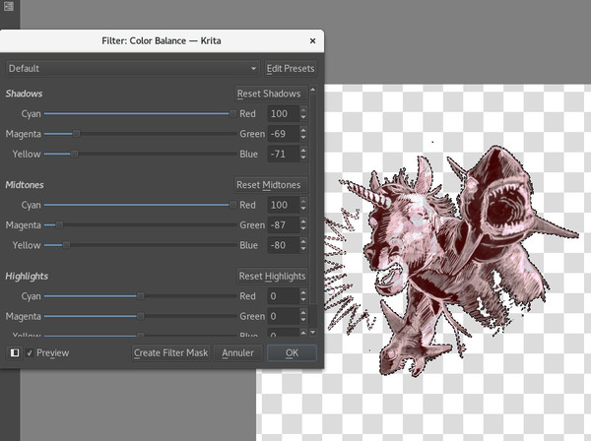This screenshot has width=591, height=441.
Task: Click the Highlights Red value field
Action: point(284,296)
